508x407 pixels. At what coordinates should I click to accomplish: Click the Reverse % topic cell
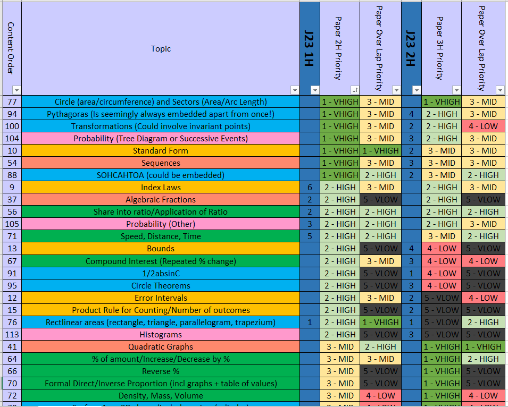tap(161, 371)
